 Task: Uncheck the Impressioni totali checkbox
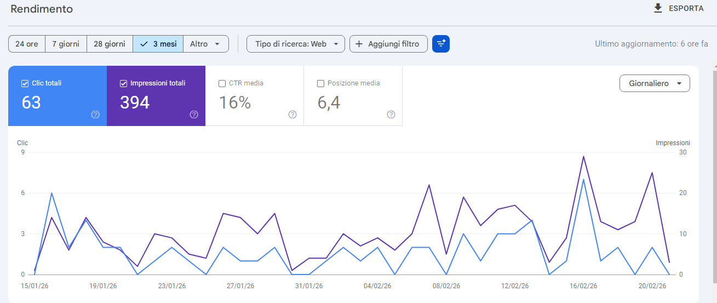pyautogui.click(x=123, y=83)
